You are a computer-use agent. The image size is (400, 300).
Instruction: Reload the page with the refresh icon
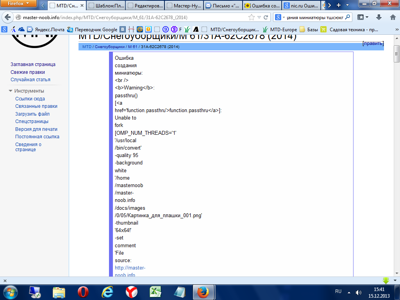click(266, 17)
